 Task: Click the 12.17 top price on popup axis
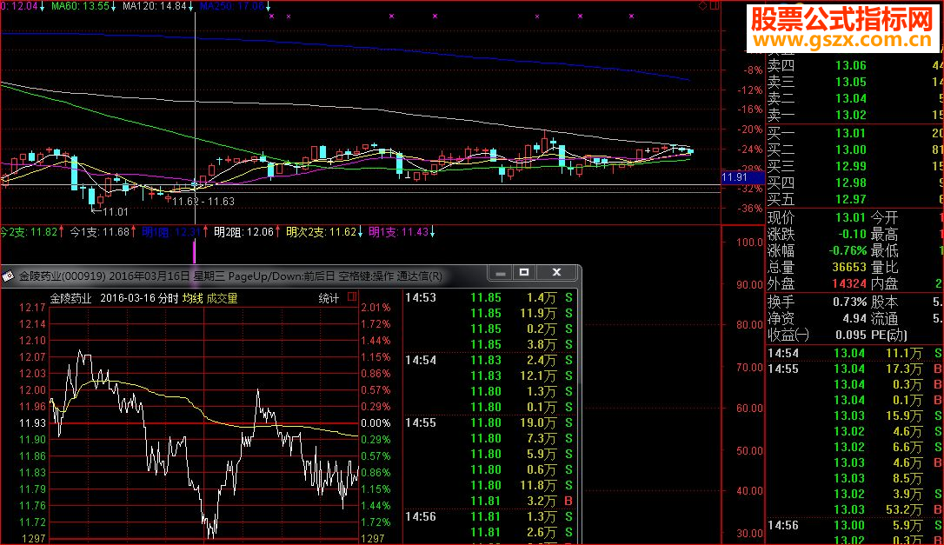point(32,308)
